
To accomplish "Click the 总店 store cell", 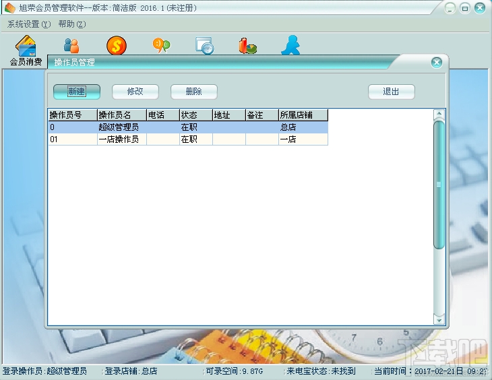I will click(x=303, y=127).
